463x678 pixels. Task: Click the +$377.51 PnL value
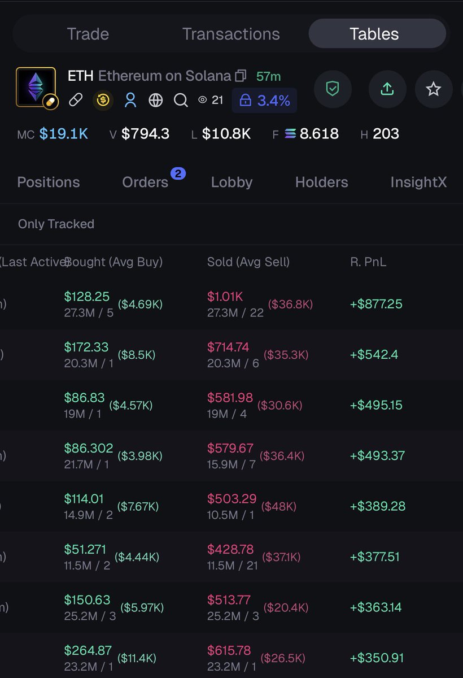coord(374,557)
